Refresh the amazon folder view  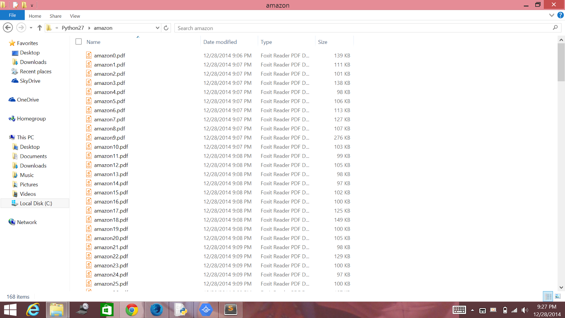point(166,28)
